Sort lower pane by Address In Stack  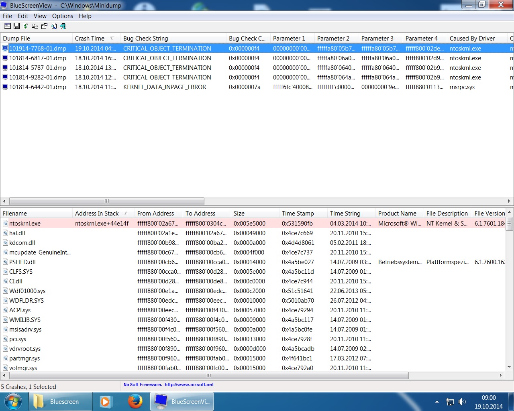coord(104,214)
